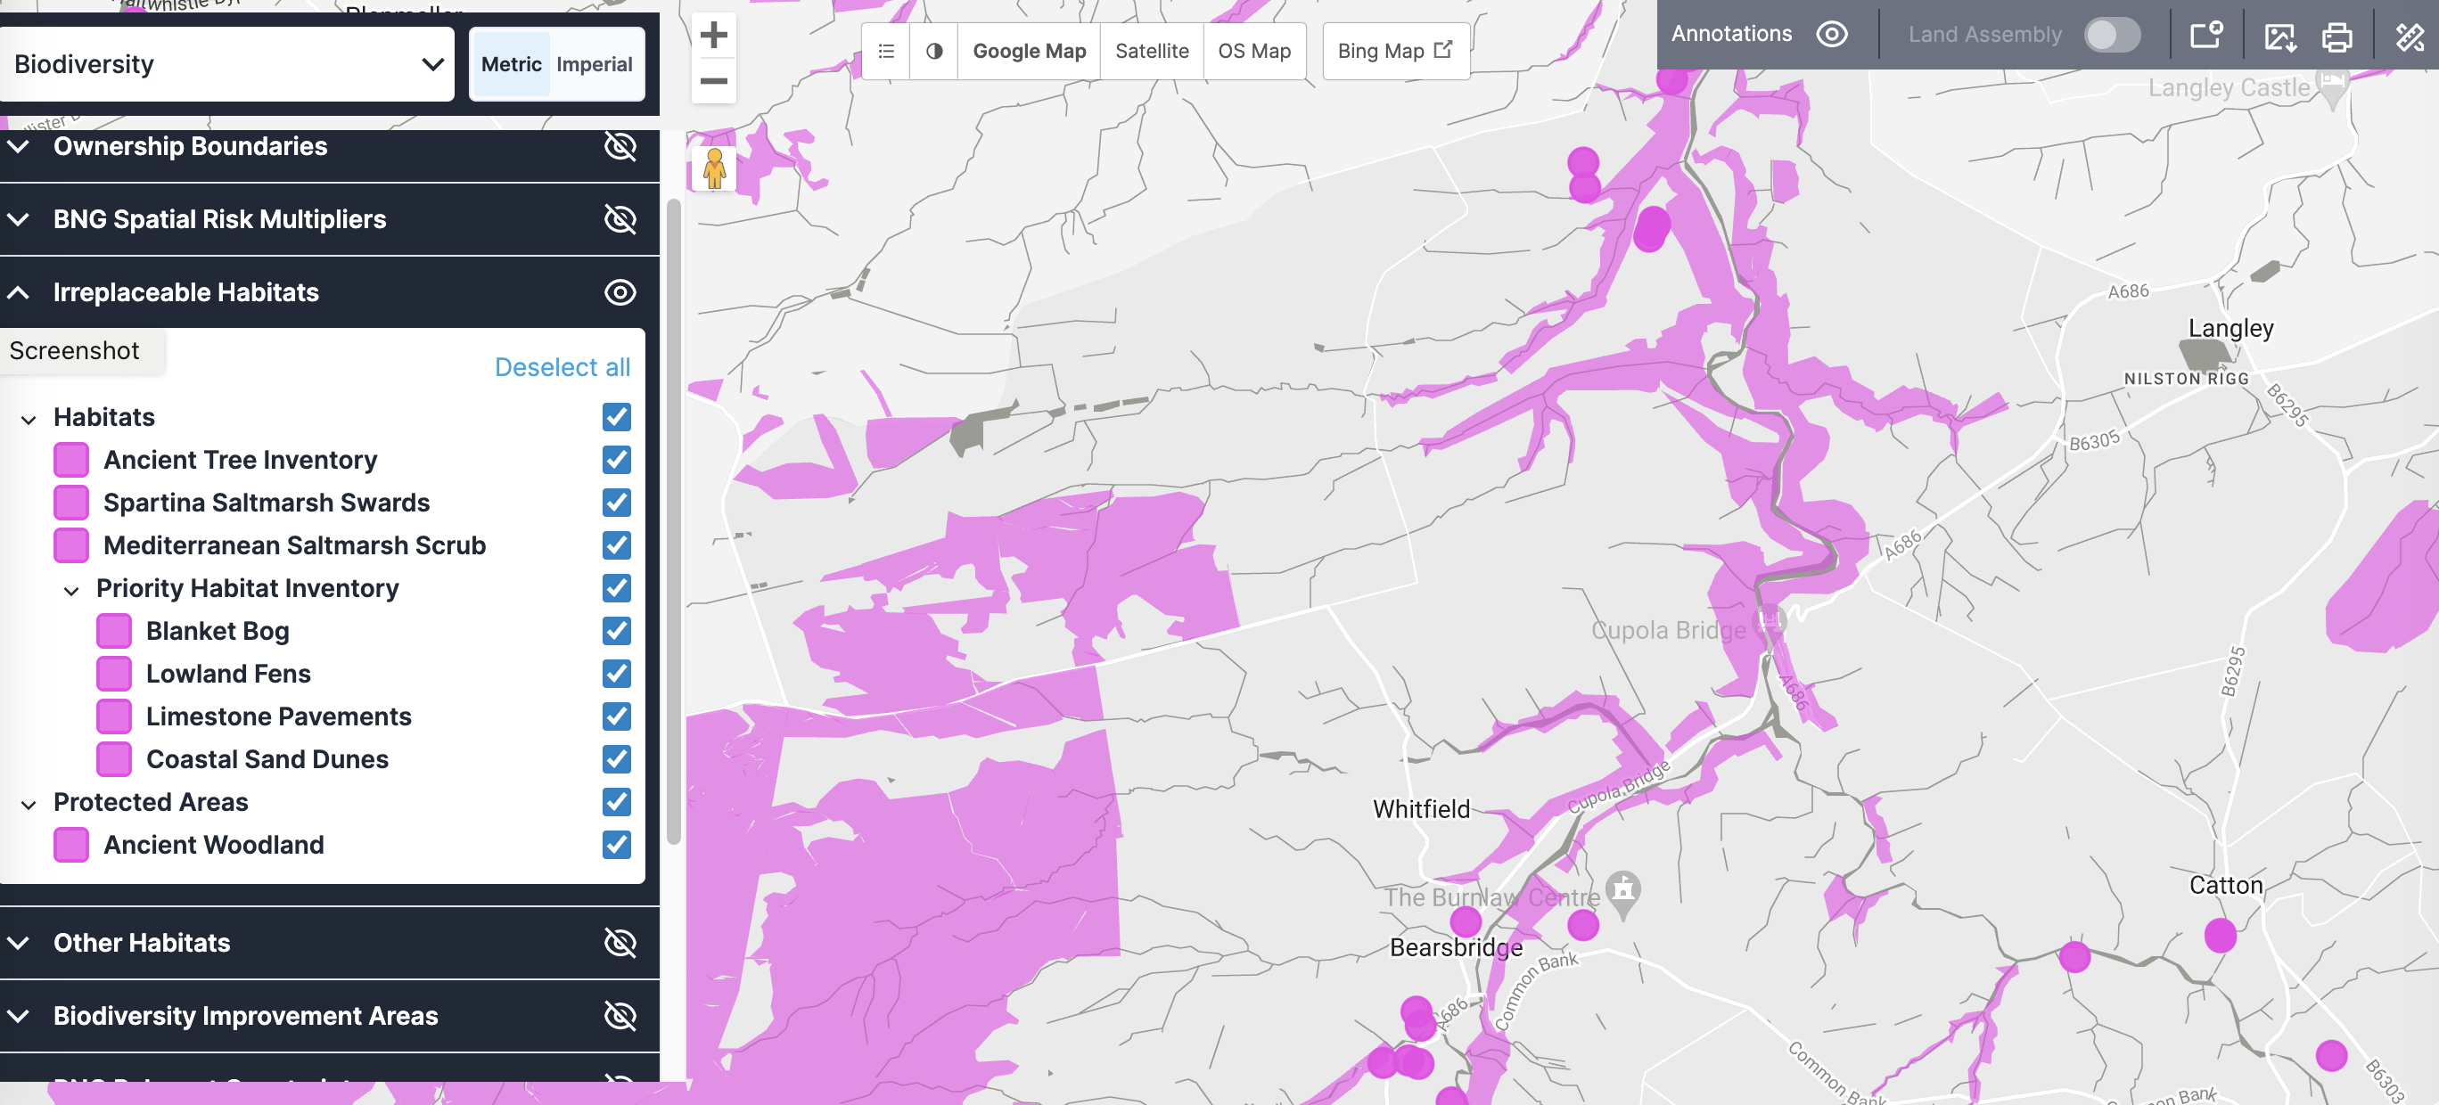Uncheck the Ancient Woodland layer
2439x1105 pixels.
[x=616, y=845]
